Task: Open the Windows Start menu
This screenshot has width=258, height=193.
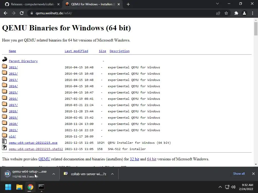Action: [x=8, y=187]
